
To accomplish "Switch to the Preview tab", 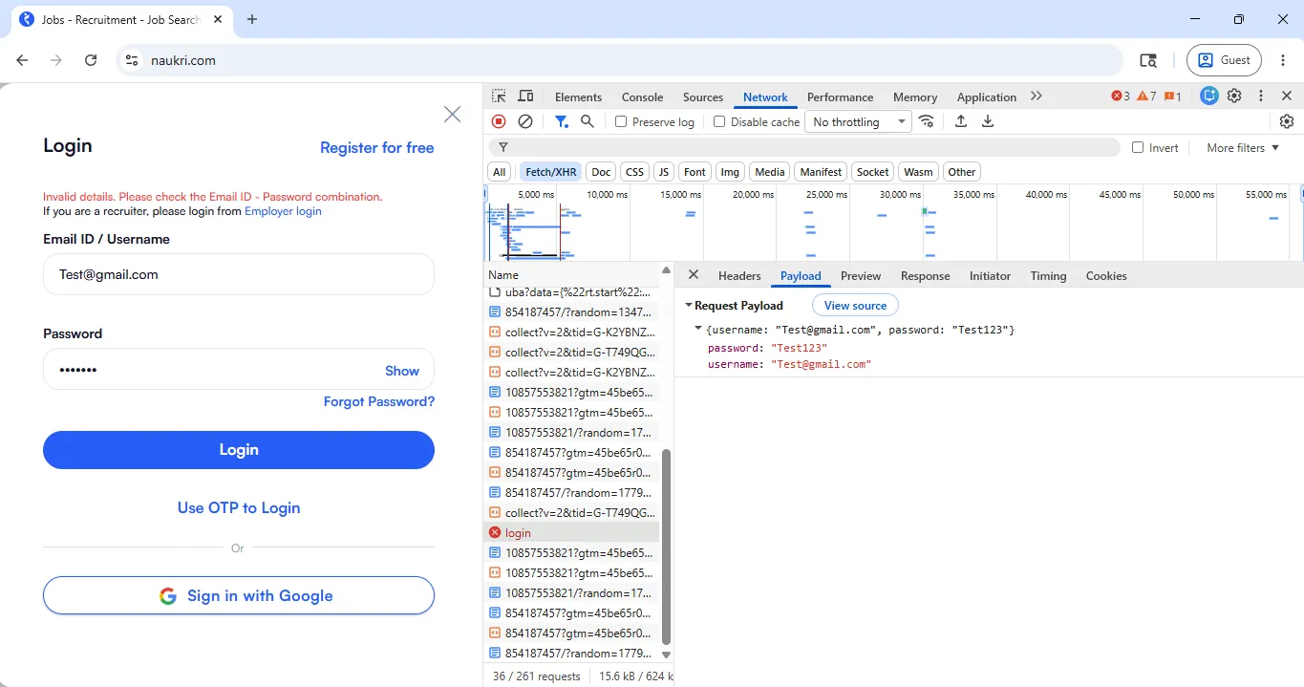I will (861, 275).
